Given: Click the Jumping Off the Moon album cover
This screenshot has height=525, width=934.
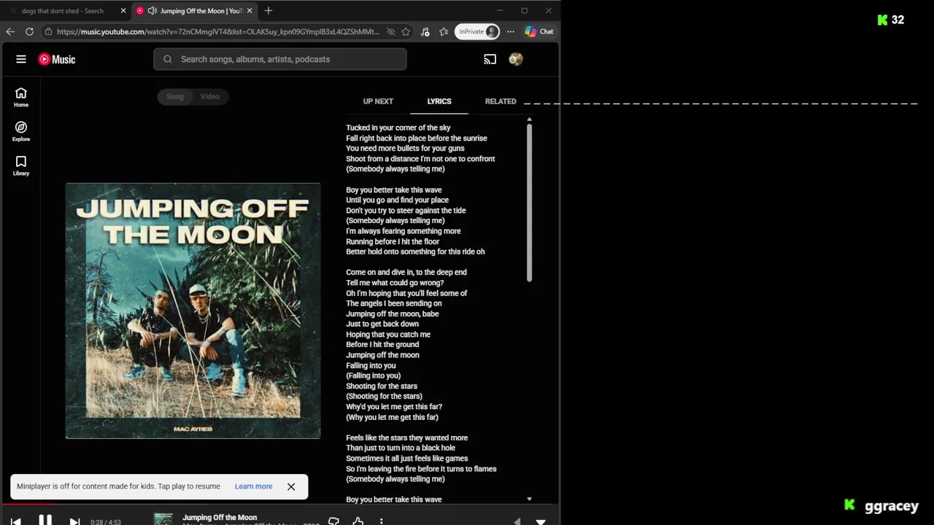Looking at the screenshot, I should 193,311.
